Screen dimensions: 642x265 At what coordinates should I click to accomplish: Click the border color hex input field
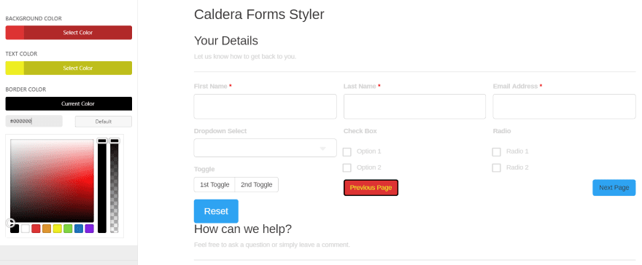coord(34,122)
